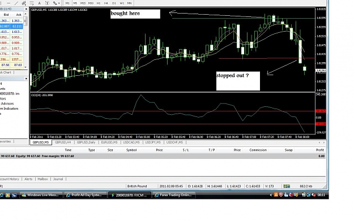Choose the Fibonacci retracement tool

point(32,3)
